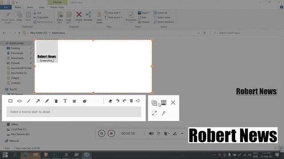284x159 pixels.
Task: Toggle the recorder microphone icon
Action: [158, 133]
